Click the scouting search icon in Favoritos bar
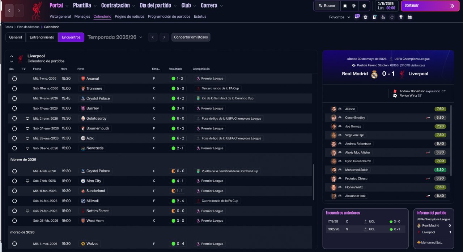 tap(383, 17)
